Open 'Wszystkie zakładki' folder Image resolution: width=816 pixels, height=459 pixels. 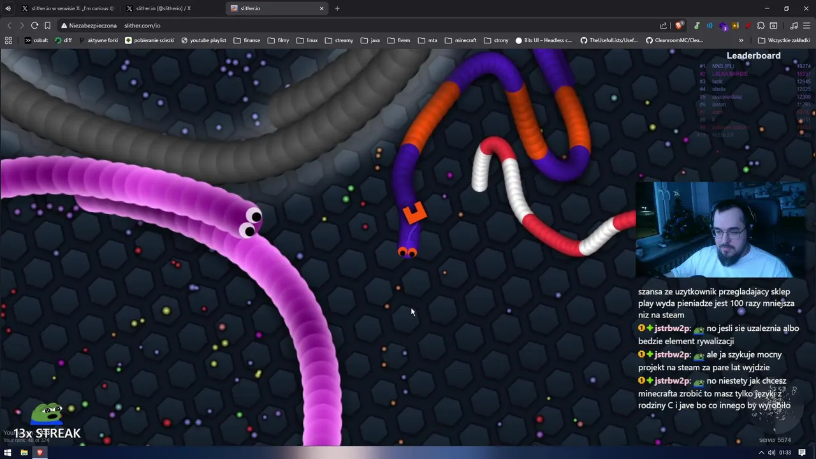tap(783, 40)
